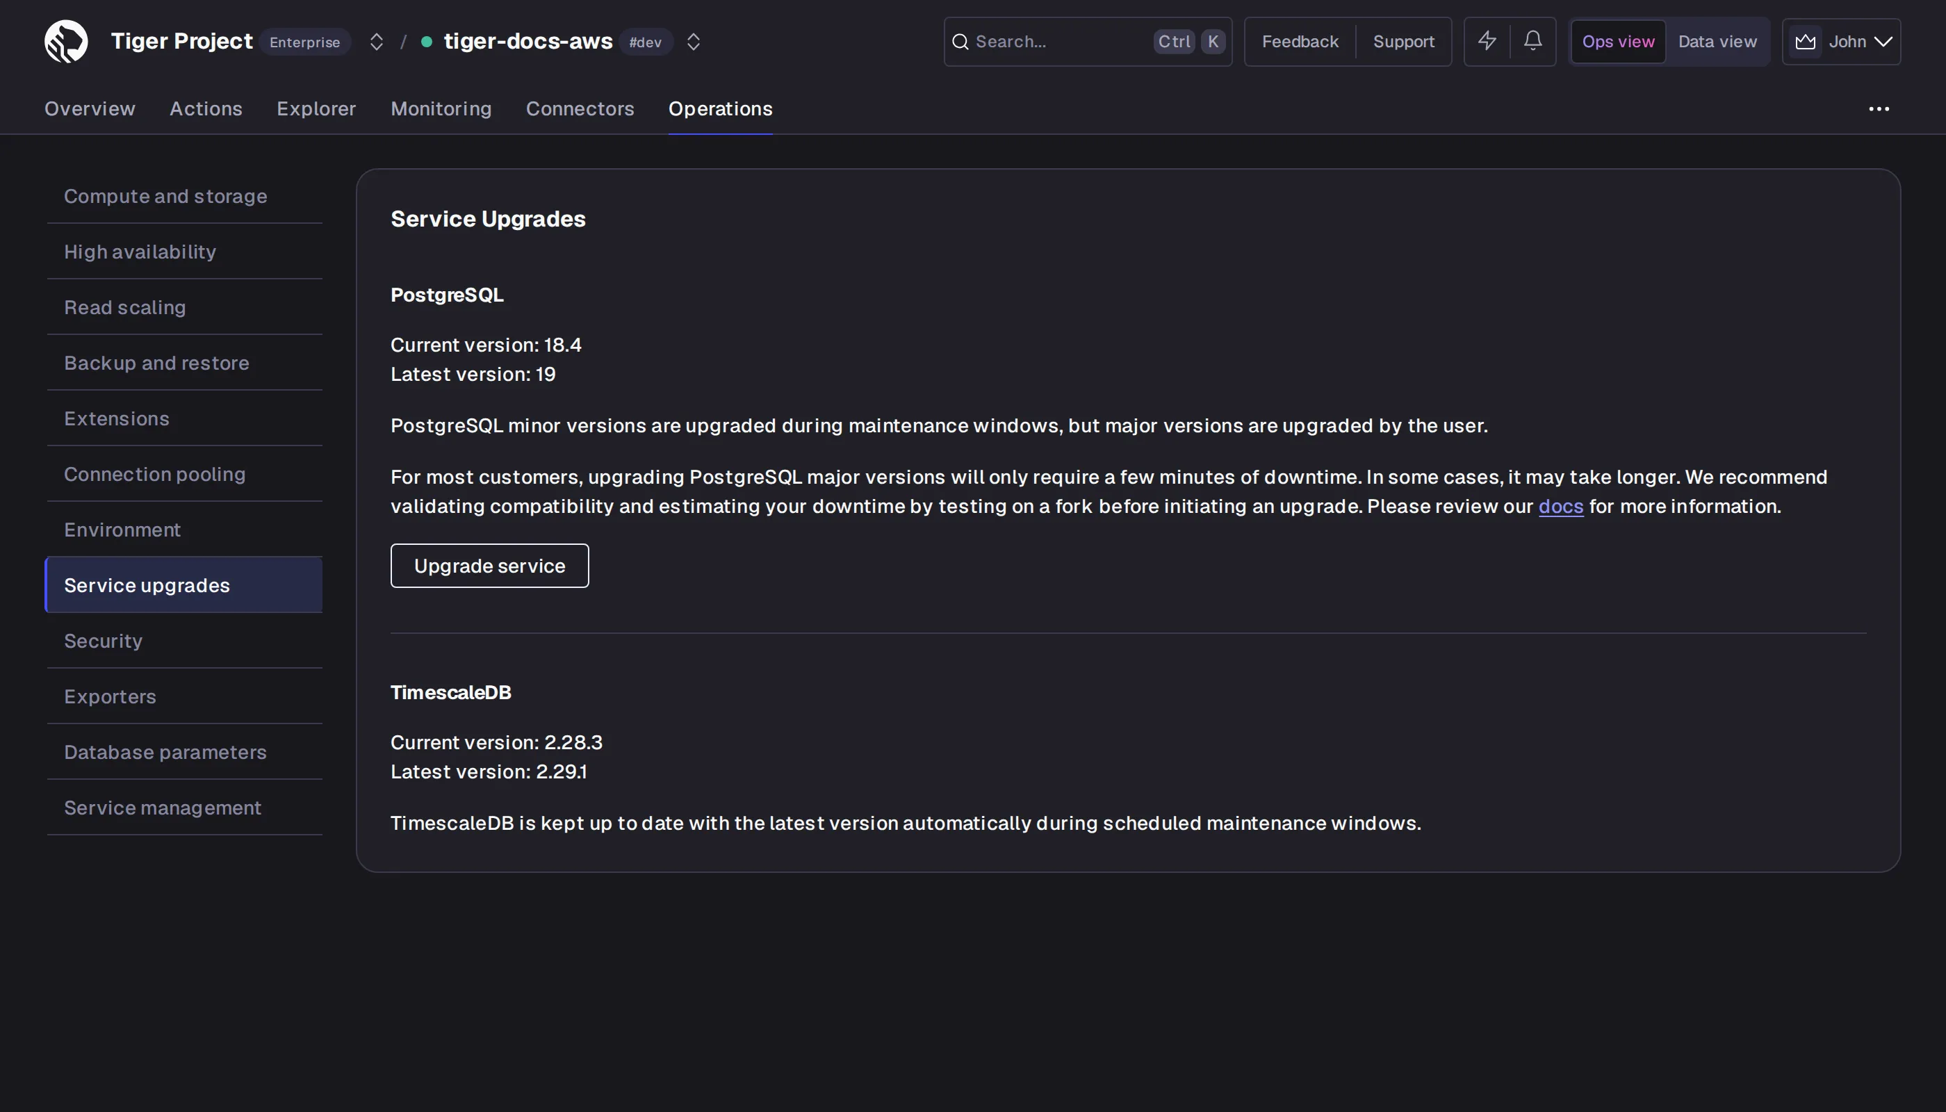
Task: Follow the docs link
Action: 1560,507
